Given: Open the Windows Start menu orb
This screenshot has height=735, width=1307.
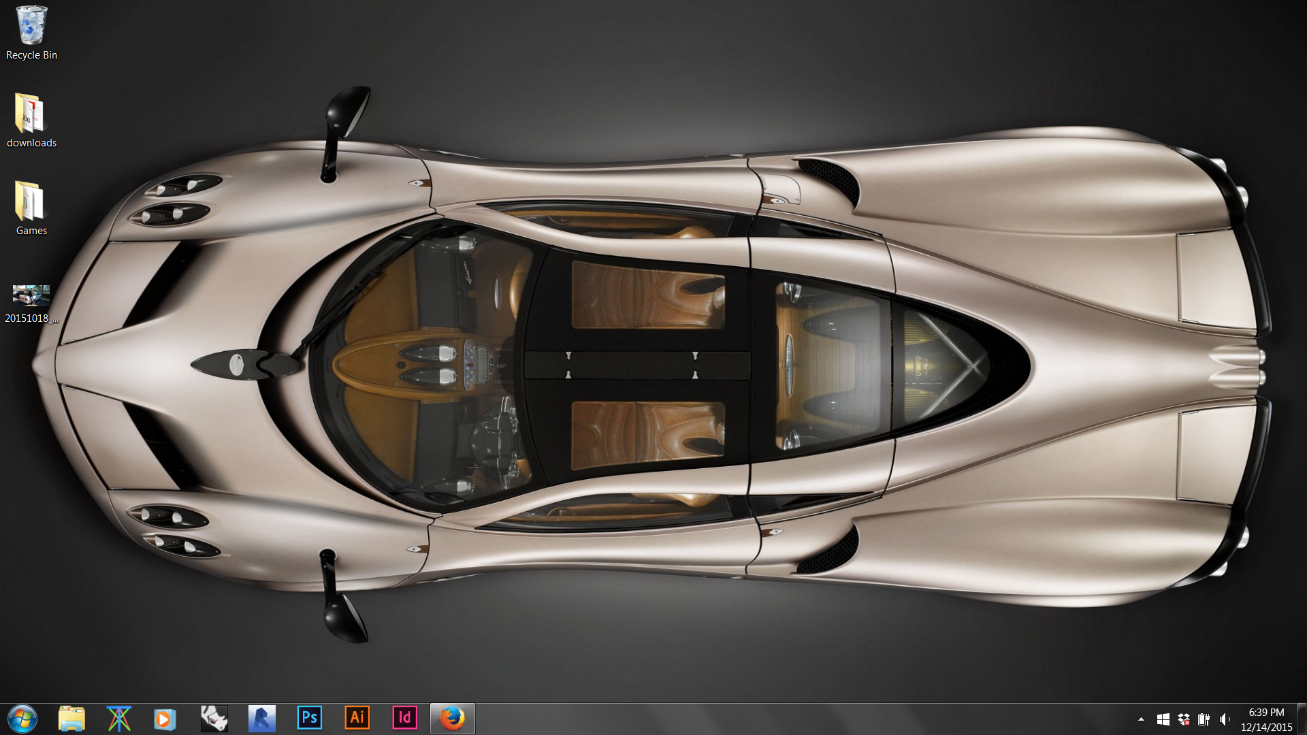Looking at the screenshot, I should click(x=22, y=719).
